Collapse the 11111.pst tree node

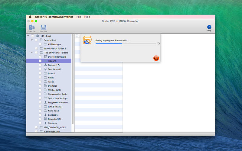tap(28, 36)
